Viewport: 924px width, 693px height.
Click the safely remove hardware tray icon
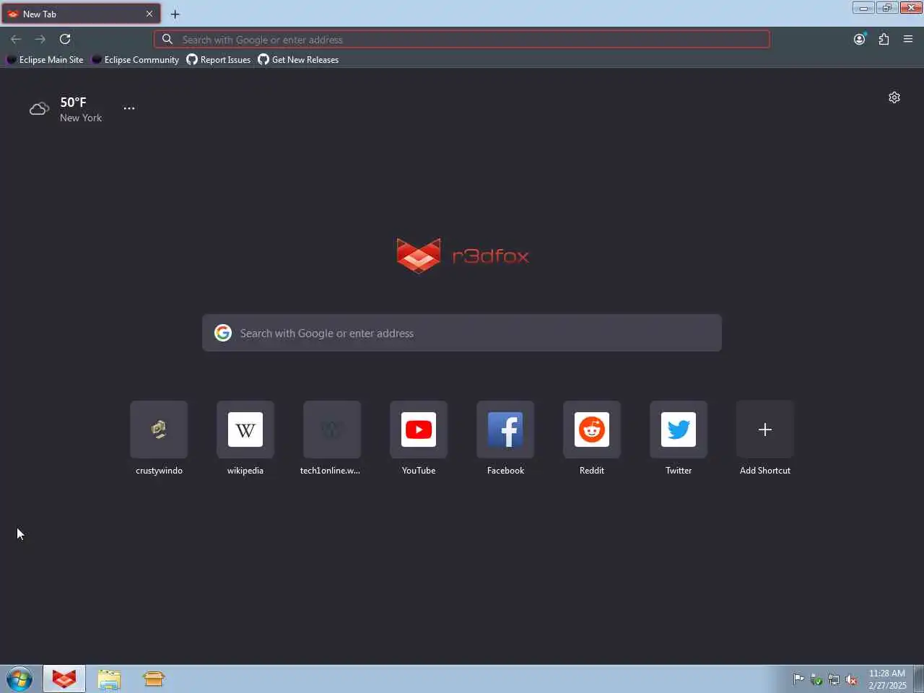pyautogui.click(x=816, y=679)
